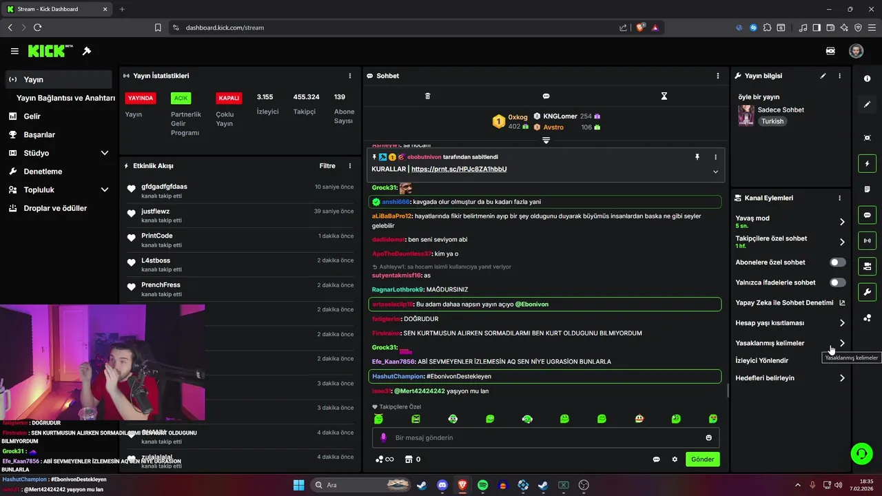Open the green support headset button
Screen dimensions: 882x496
pyautogui.click(x=862, y=453)
